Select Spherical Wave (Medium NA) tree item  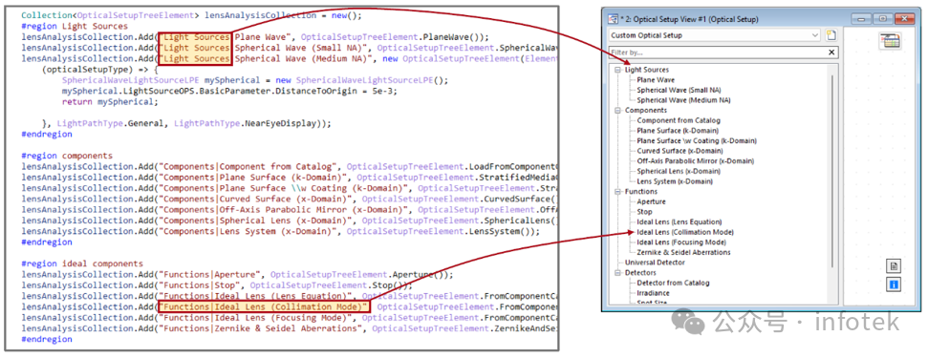(683, 100)
